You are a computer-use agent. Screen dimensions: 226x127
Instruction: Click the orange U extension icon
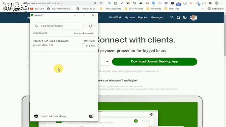coord(191,3)
